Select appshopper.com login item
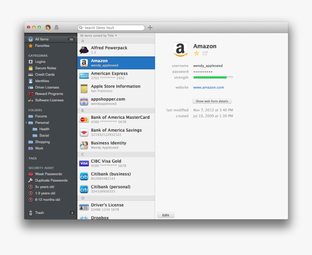 116,101
